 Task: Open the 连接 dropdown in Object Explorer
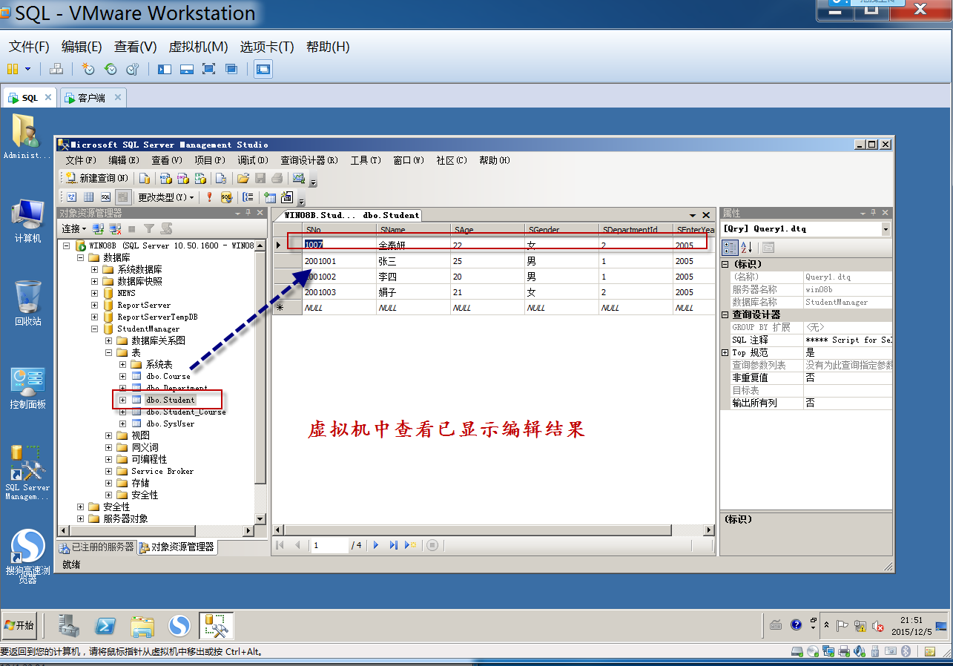74,229
